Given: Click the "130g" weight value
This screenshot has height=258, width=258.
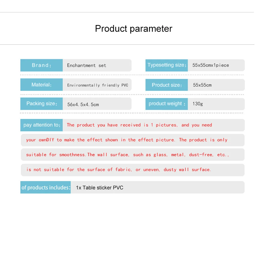Looking at the screenshot, I should point(197,104).
